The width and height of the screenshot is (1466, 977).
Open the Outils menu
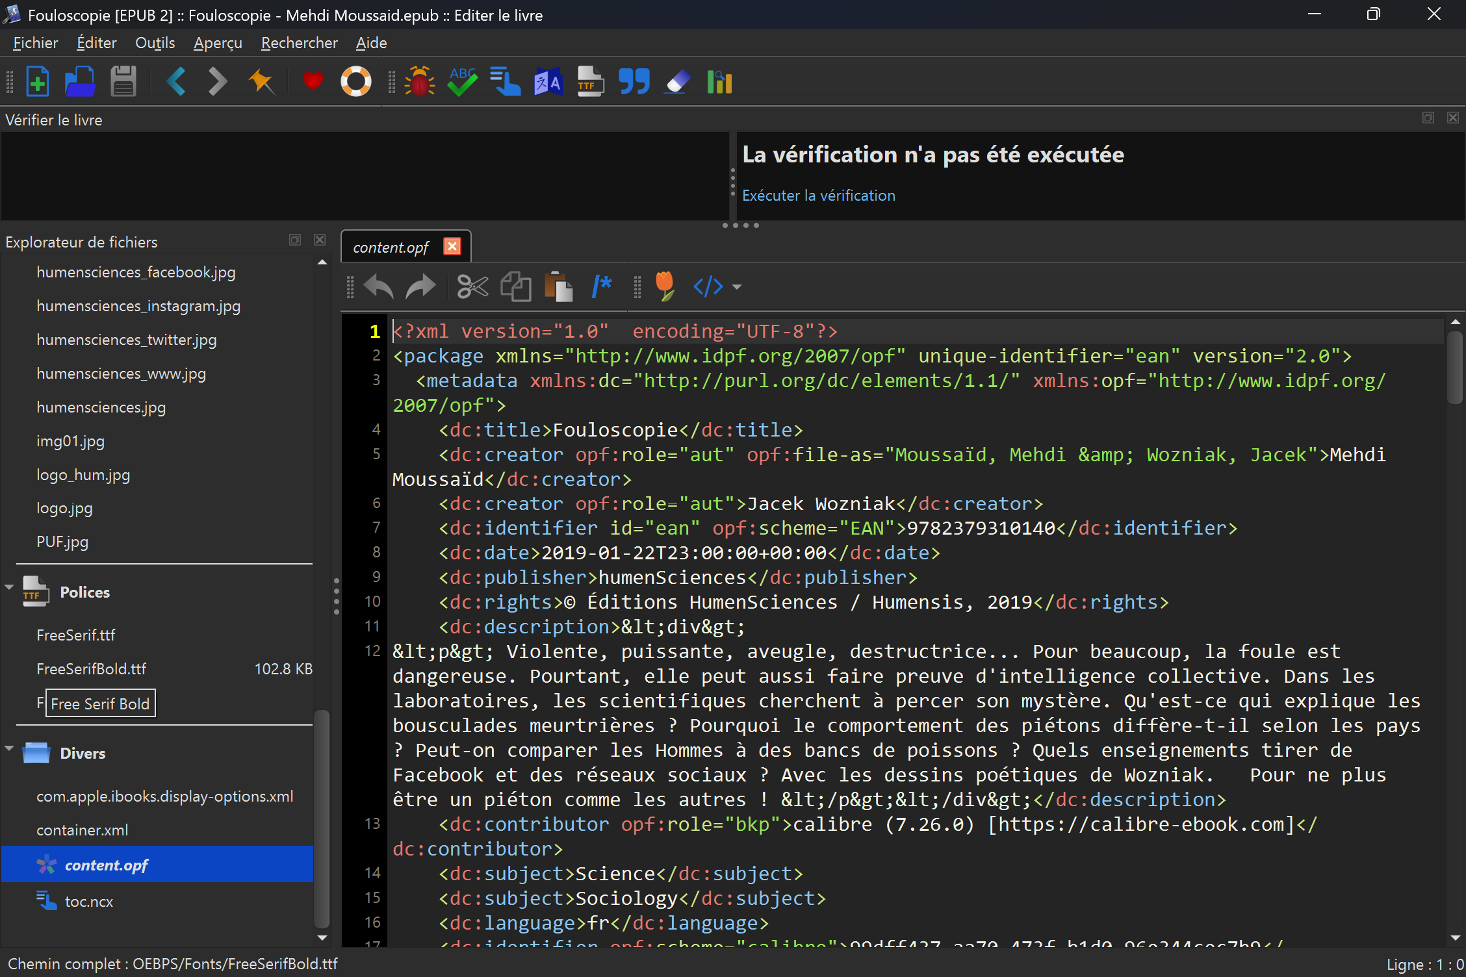coord(155,43)
